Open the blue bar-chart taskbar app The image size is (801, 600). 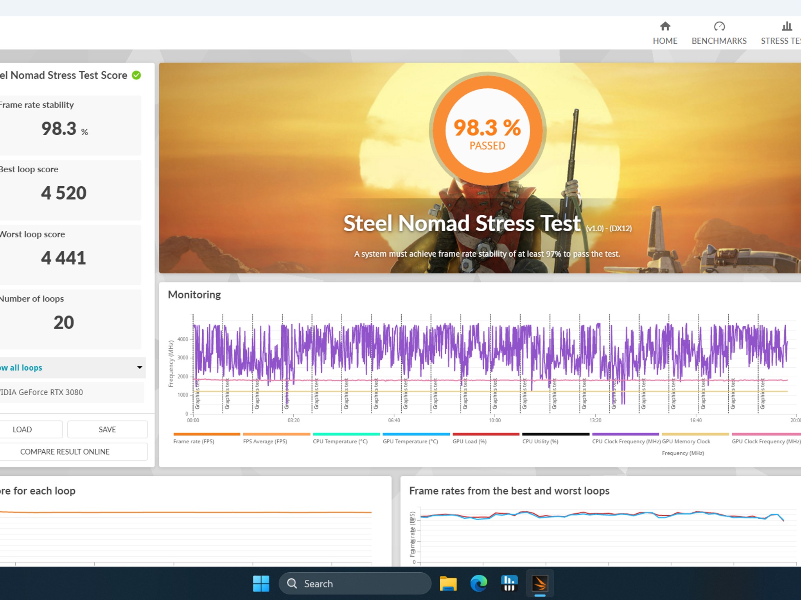point(509,584)
